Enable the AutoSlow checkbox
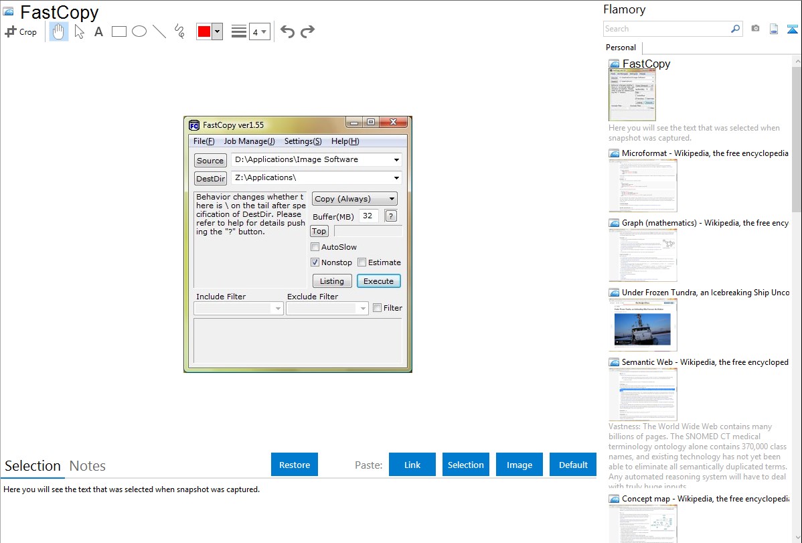This screenshot has width=802, height=543. click(x=315, y=247)
